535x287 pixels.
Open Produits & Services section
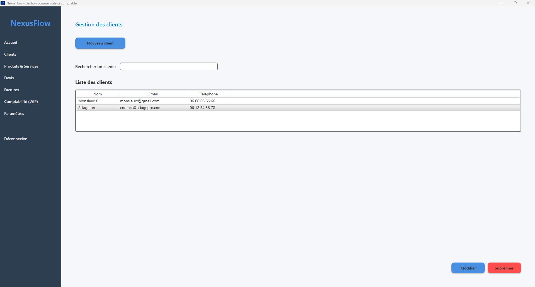(x=21, y=66)
